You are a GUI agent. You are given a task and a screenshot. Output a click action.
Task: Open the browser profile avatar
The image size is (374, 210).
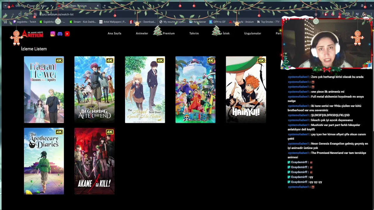[364, 14]
